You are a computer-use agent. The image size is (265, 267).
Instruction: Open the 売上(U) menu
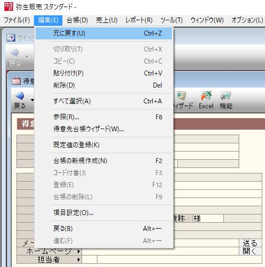click(107, 20)
